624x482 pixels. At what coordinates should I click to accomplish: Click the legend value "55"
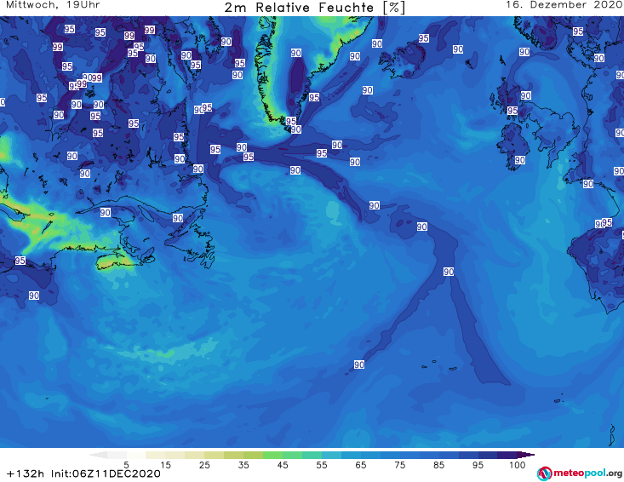click(x=322, y=465)
